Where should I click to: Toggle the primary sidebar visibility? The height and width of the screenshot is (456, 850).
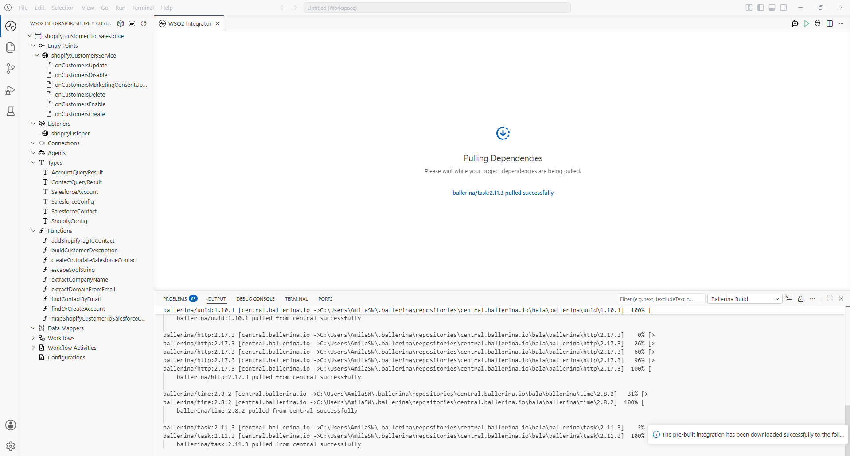[760, 8]
